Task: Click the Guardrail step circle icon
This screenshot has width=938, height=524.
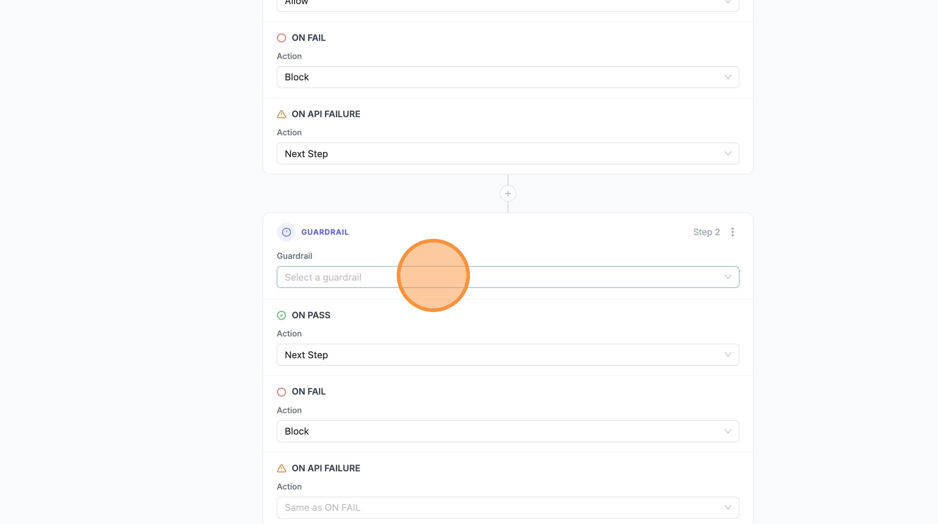Action: [286, 232]
